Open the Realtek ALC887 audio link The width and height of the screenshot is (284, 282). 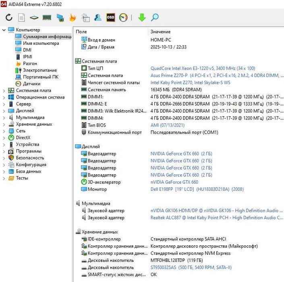(217, 217)
